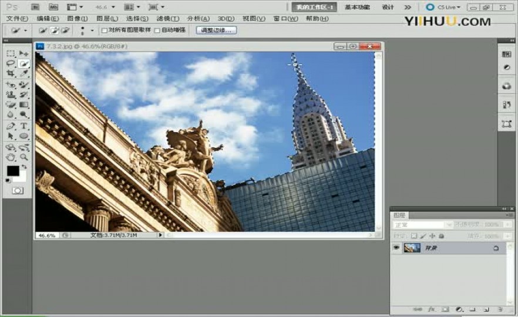Select the Ellipse shape tool
This screenshot has height=317, width=518.
click(x=23, y=136)
